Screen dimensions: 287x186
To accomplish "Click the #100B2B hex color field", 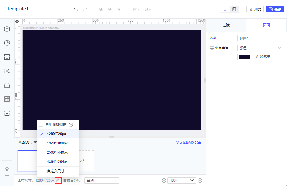I will (x=268, y=57).
